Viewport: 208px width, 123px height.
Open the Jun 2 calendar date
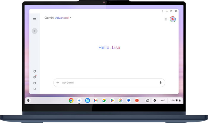[163, 100]
